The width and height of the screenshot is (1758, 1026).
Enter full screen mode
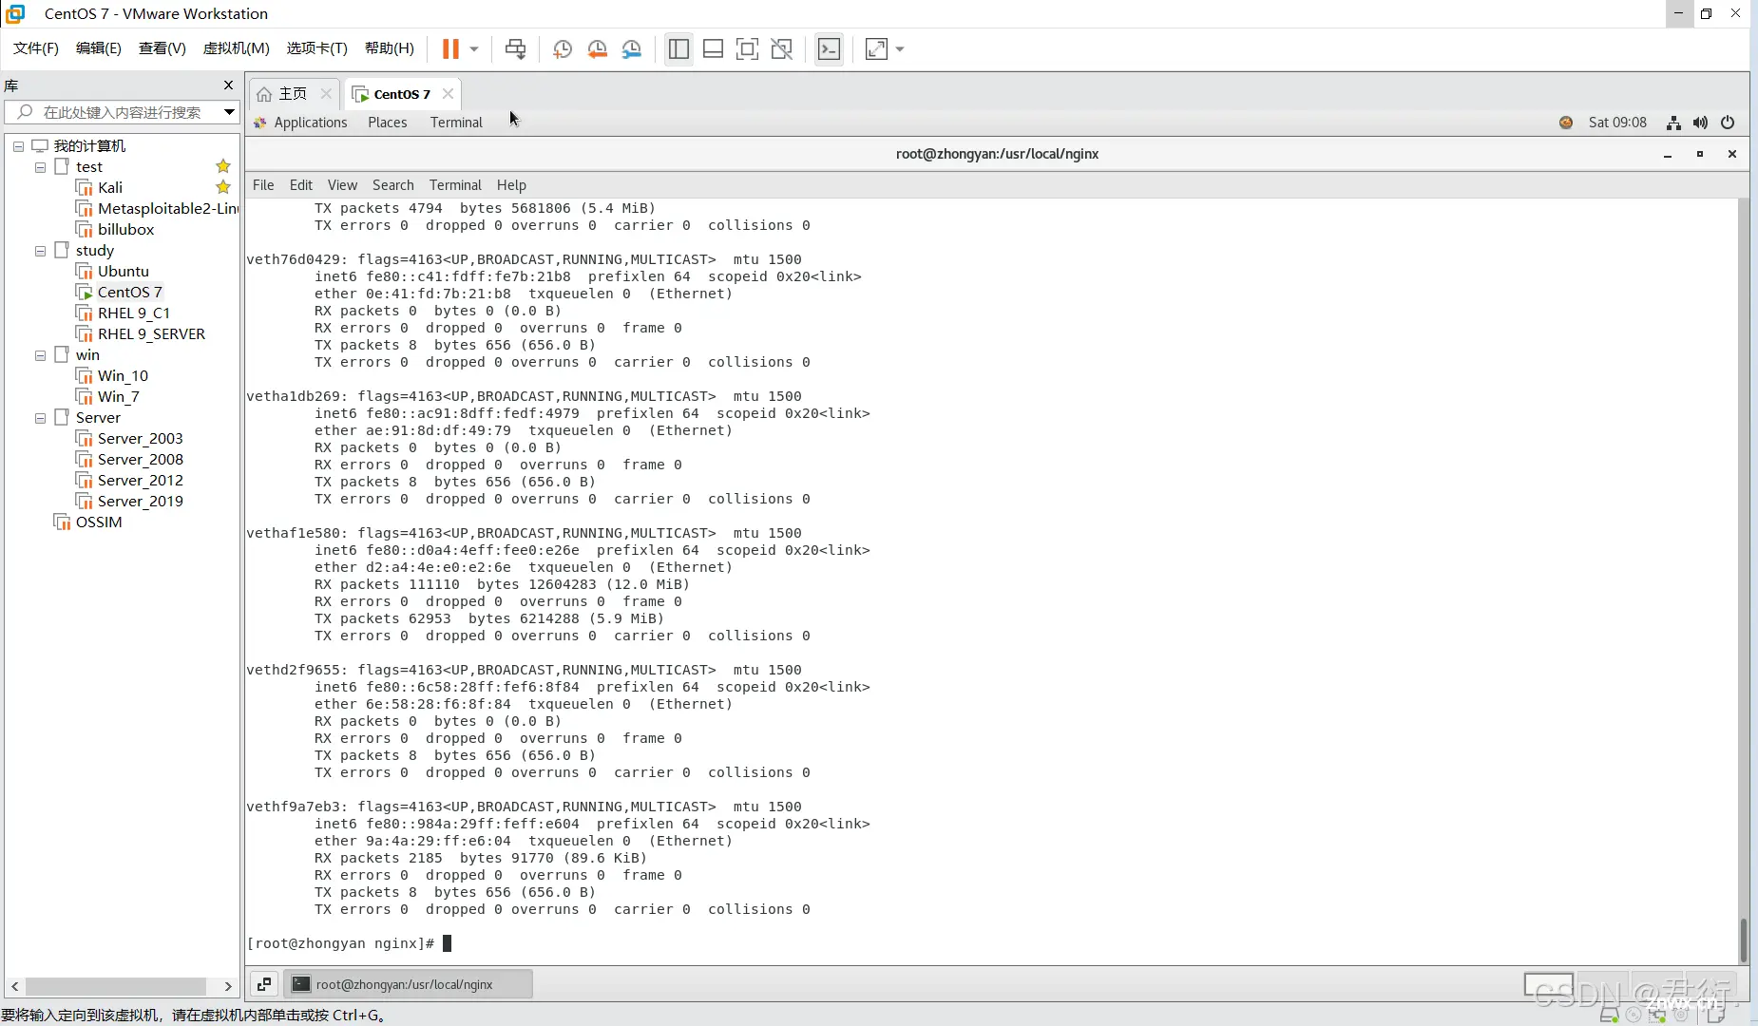point(747,48)
